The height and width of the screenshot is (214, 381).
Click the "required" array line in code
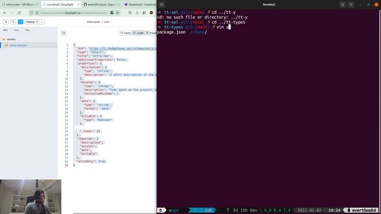pos(88,139)
